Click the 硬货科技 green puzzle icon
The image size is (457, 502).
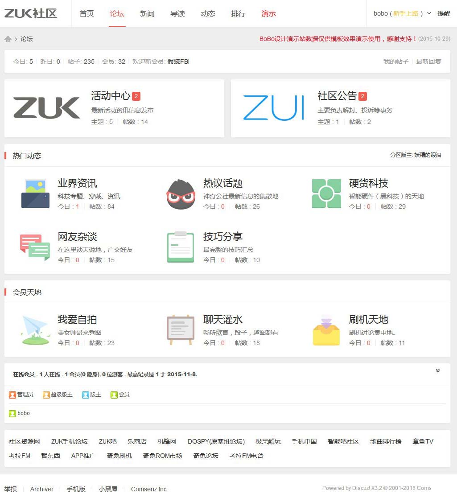(326, 193)
